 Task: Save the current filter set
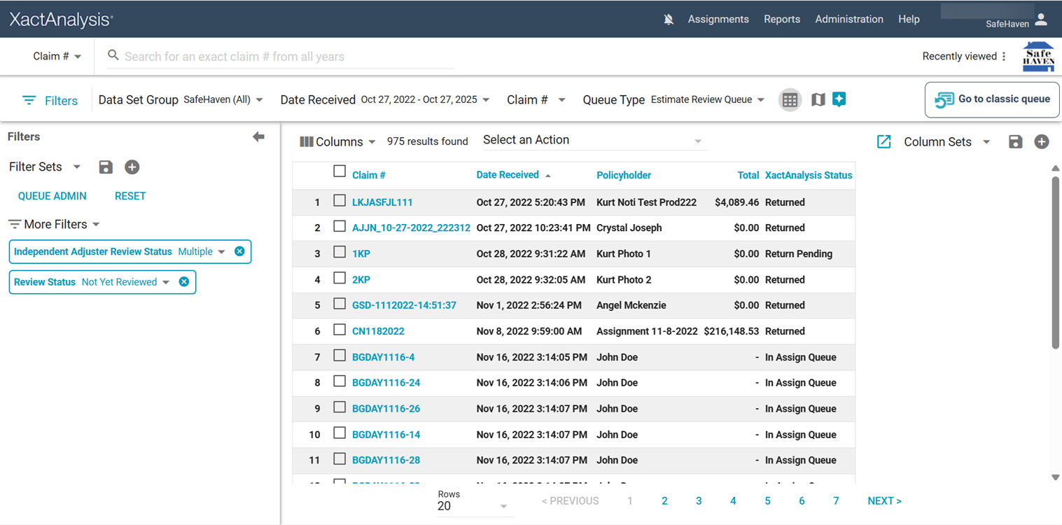click(x=106, y=167)
